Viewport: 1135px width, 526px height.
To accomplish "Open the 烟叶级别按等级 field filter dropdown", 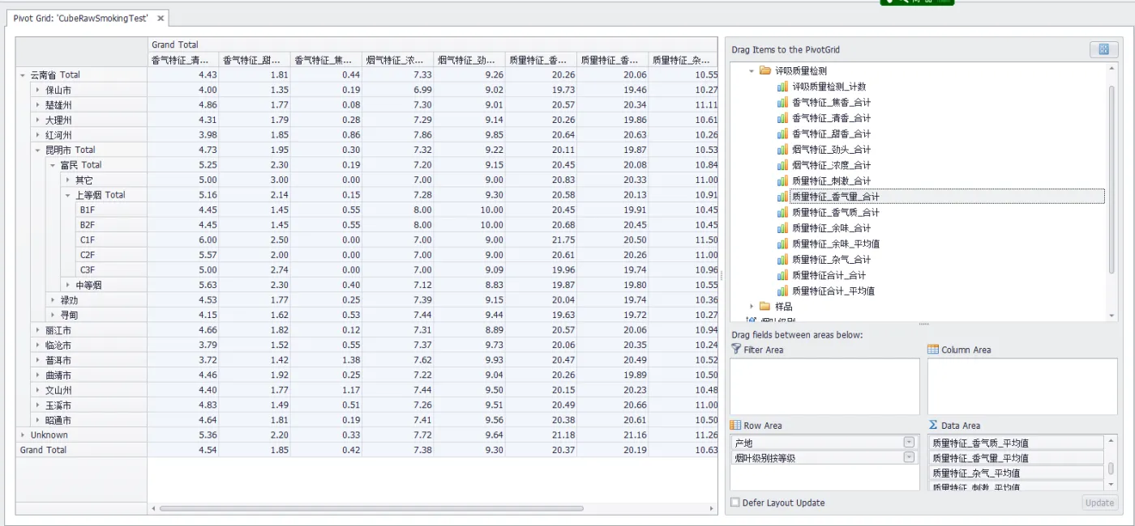I will [x=909, y=458].
